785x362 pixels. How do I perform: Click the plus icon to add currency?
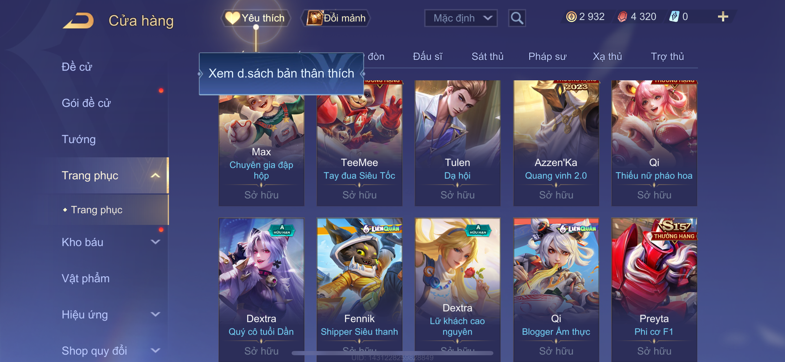point(723,16)
